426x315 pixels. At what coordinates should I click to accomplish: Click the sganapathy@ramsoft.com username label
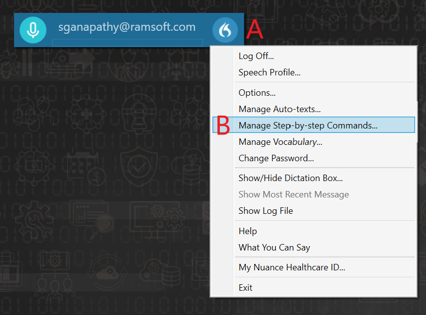127,27
